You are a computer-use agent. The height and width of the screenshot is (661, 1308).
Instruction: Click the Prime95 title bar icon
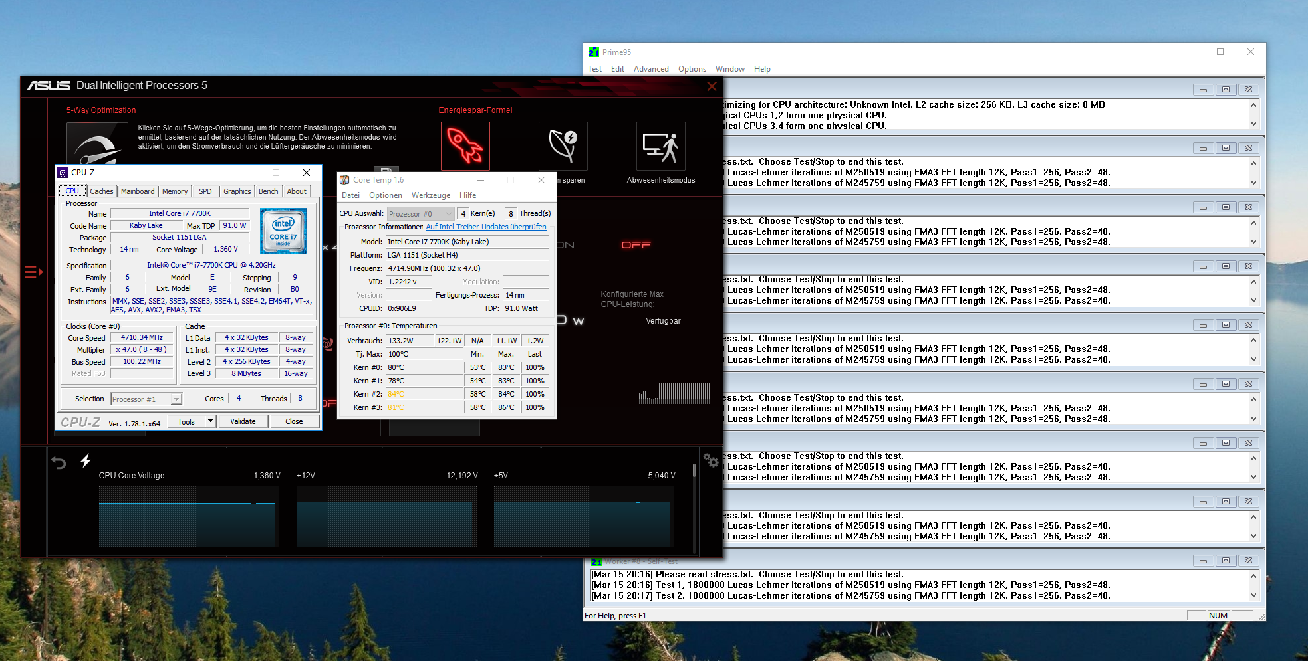tap(594, 52)
